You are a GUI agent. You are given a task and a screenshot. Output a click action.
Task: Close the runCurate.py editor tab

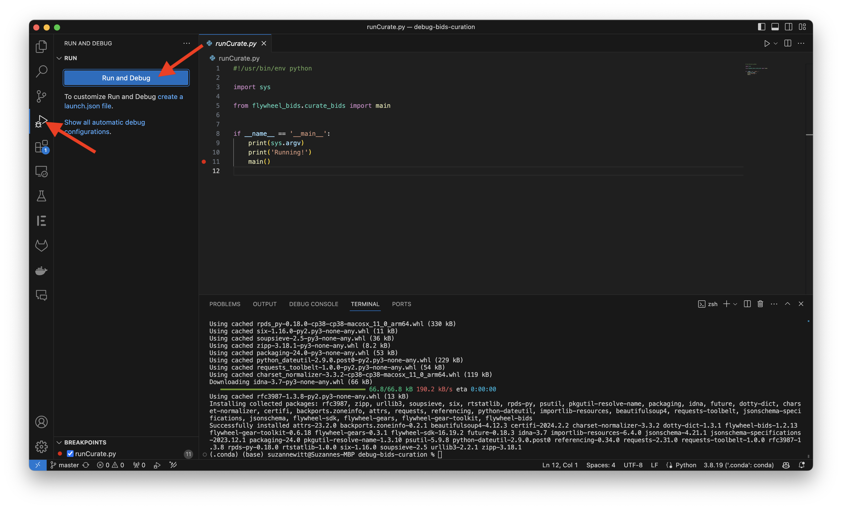pos(264,43)
